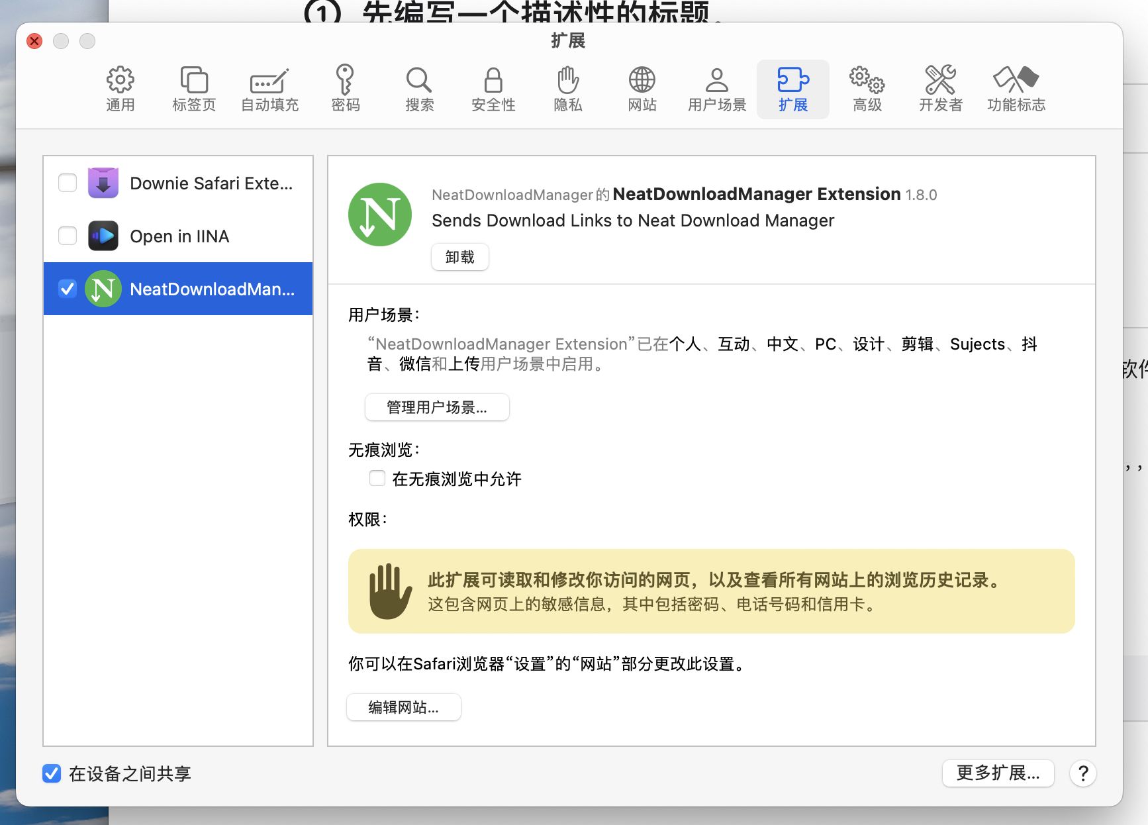Open the 自动填充 (AutoFill) settings
This screenshot has height=825, width=1148.
tap(269, 89)
